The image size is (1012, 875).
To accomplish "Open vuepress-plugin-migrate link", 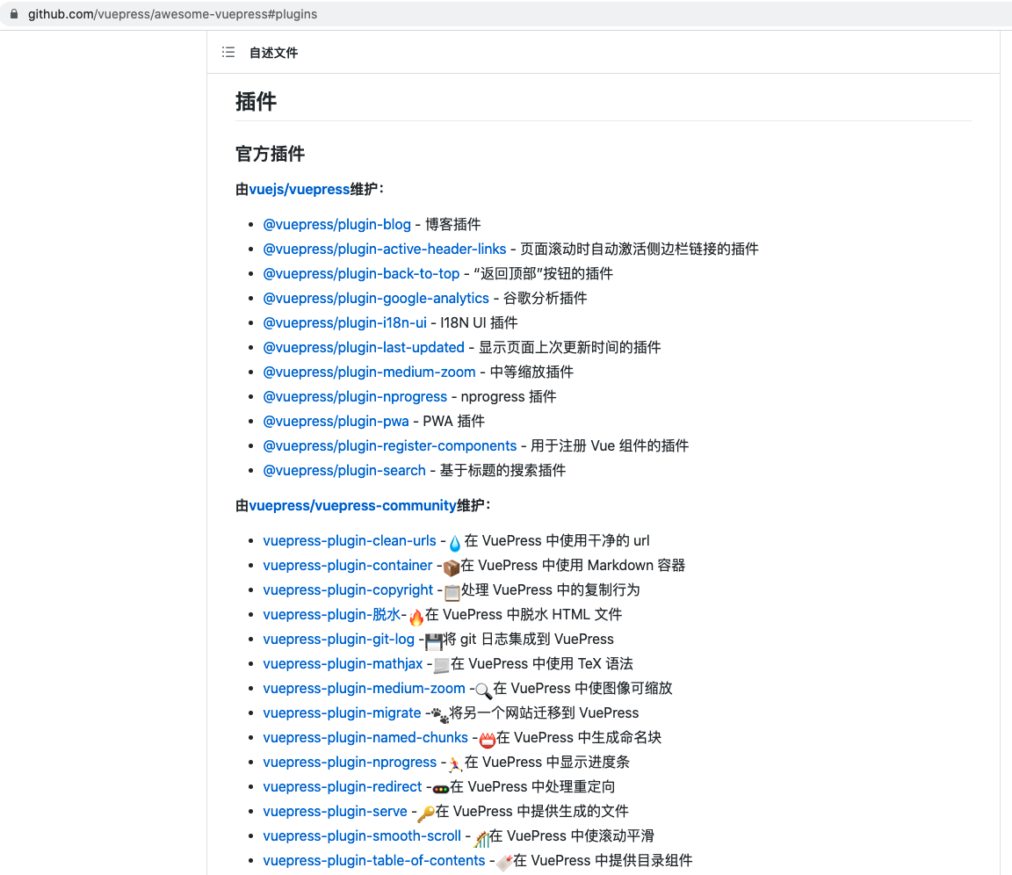I will coord(342,713).
